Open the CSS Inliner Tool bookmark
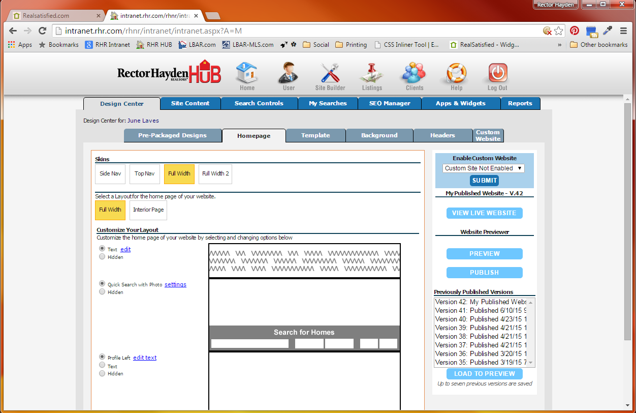This screenshot has width=636, height=413. click(407, 45)
